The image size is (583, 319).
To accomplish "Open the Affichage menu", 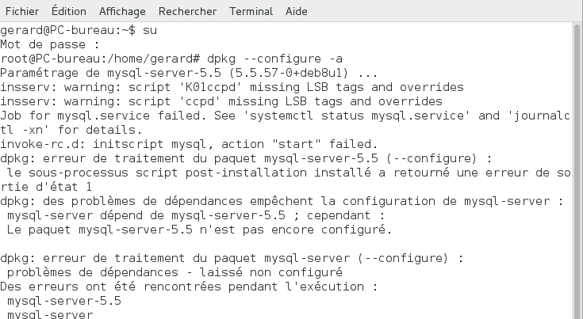I will tap(122, 11).
